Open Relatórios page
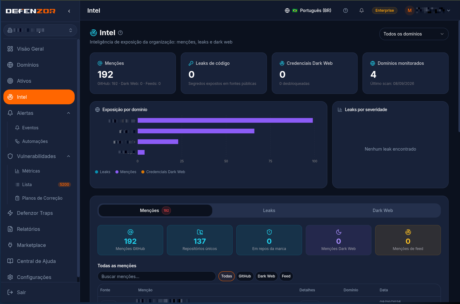This screenshot has height=304, width=460. [x=39, y=229]
